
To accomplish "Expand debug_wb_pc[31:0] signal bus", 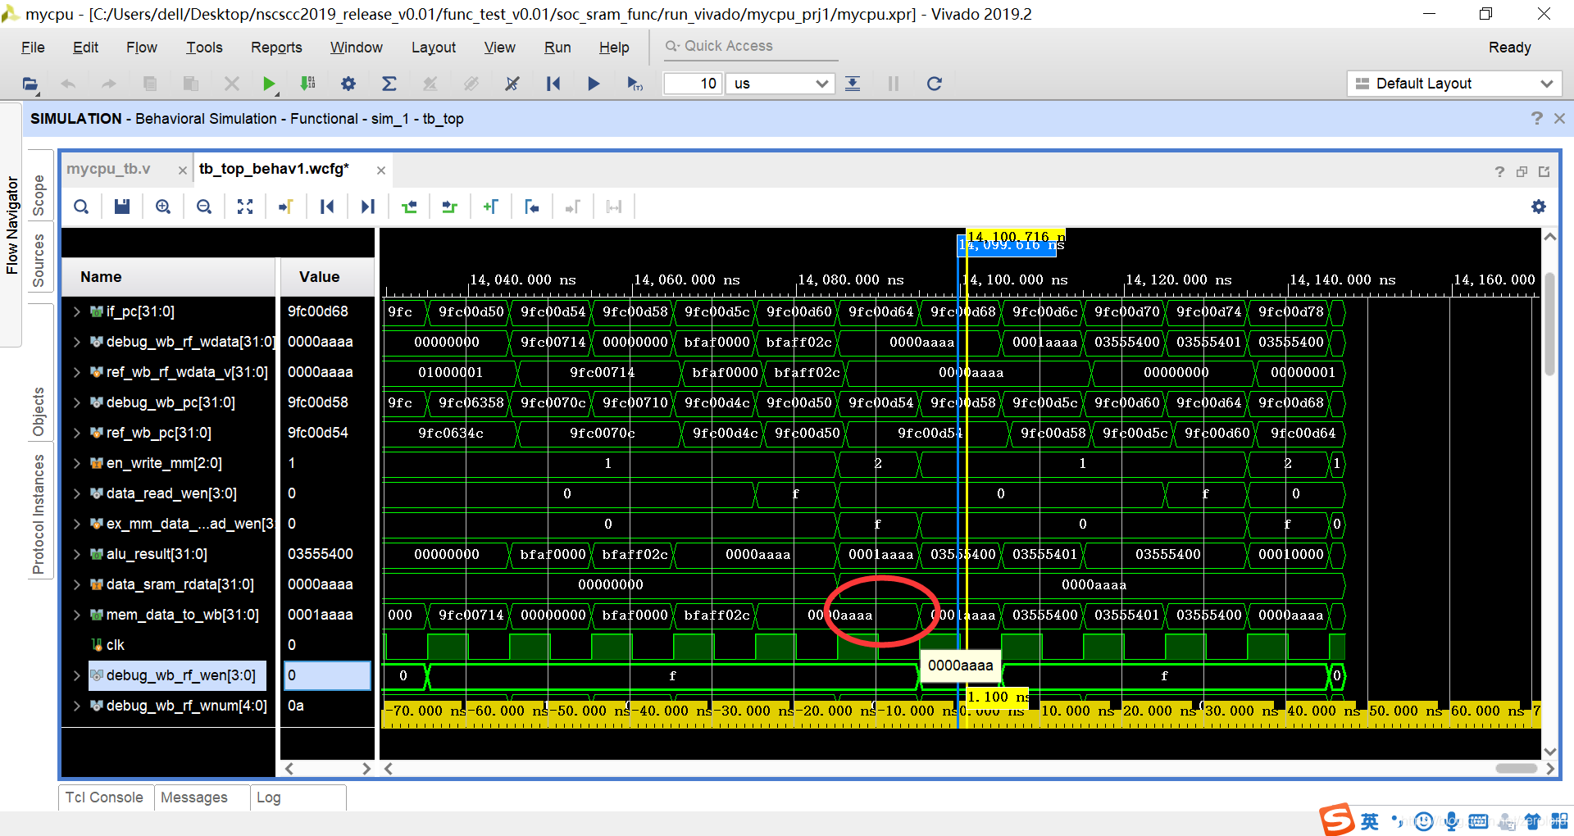I will tap(76, 402).
